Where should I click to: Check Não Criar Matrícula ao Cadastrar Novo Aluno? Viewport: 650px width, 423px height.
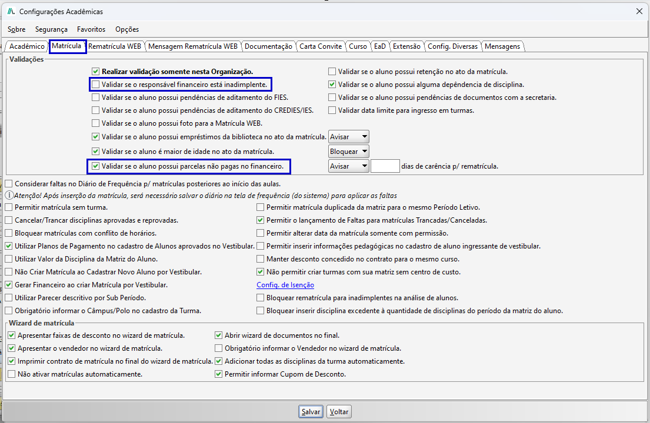click(9, 272)
